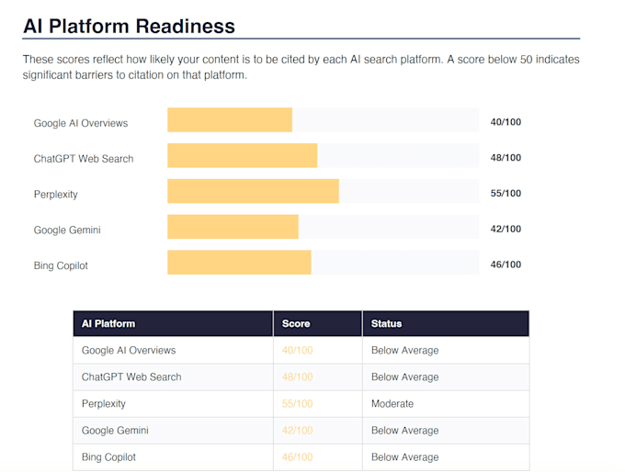Viewport: 625px width, 472px height.
Task: Click the 'Status' column header
Action: point(446,323)
